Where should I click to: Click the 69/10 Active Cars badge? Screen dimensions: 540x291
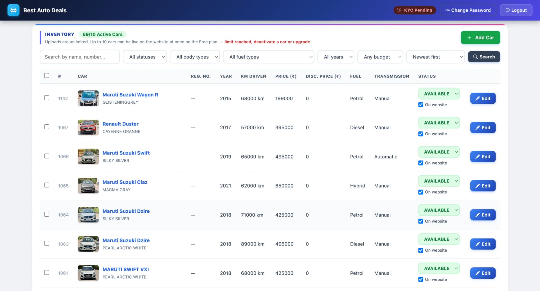pyautogui.click(x=102, y=34)
